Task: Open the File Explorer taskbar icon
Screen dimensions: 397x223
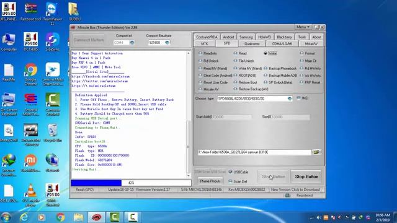Action: [79, 217]
